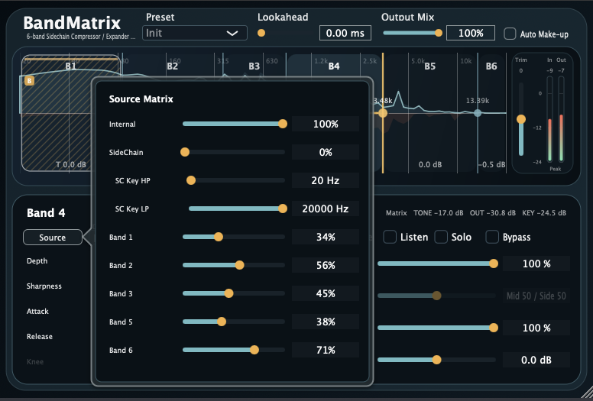
Task: Enable the Bypass checkbox
Action: pyautogui.click(x=491, y=237)
